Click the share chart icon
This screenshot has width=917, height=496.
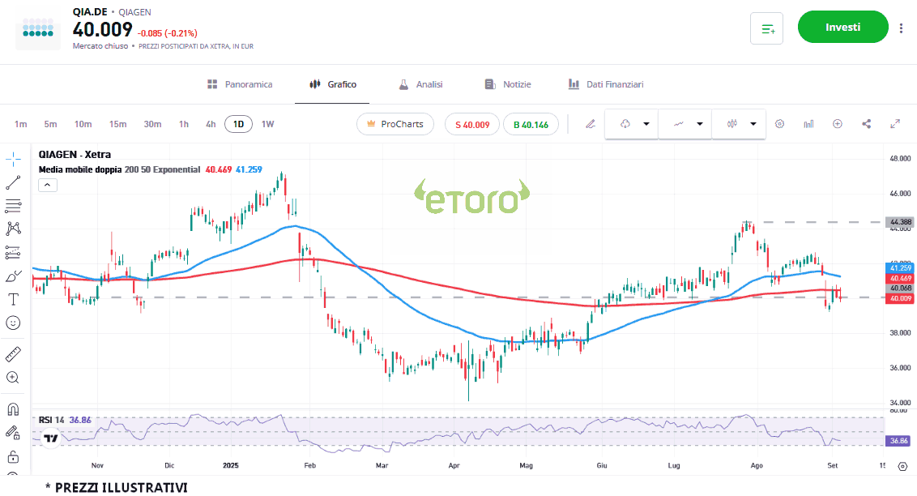coord(867,124)
